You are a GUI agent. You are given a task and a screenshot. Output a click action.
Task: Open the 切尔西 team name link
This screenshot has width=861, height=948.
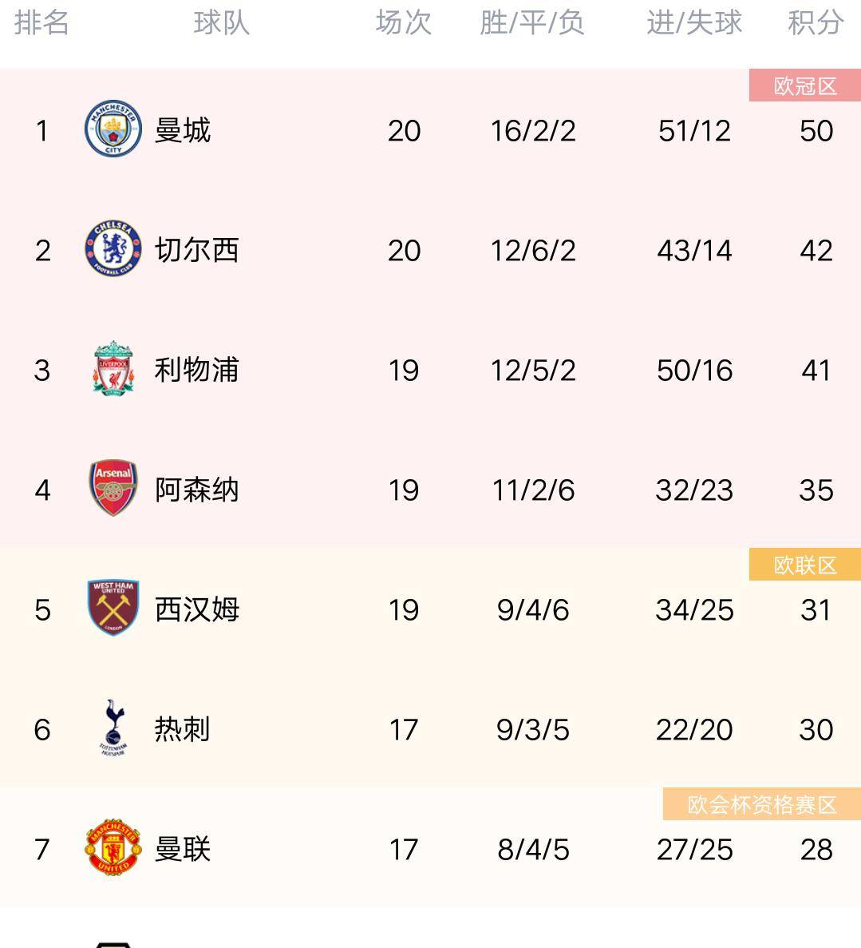197,250
